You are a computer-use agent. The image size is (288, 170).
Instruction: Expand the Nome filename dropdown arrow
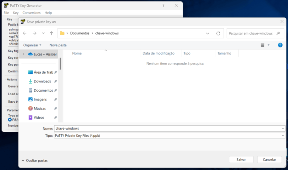(x=283, y=129)
